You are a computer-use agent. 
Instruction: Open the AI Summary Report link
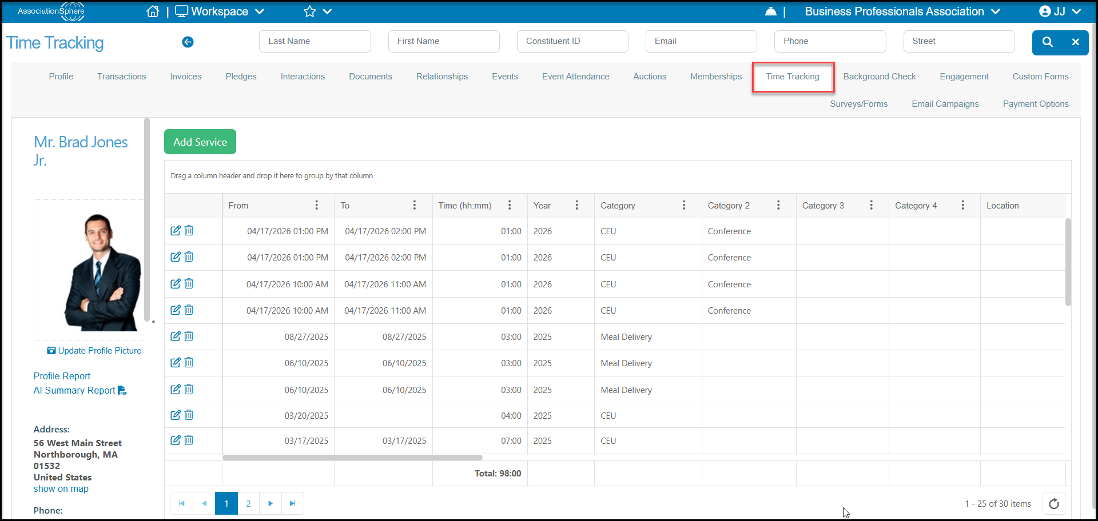click(79, 390)
